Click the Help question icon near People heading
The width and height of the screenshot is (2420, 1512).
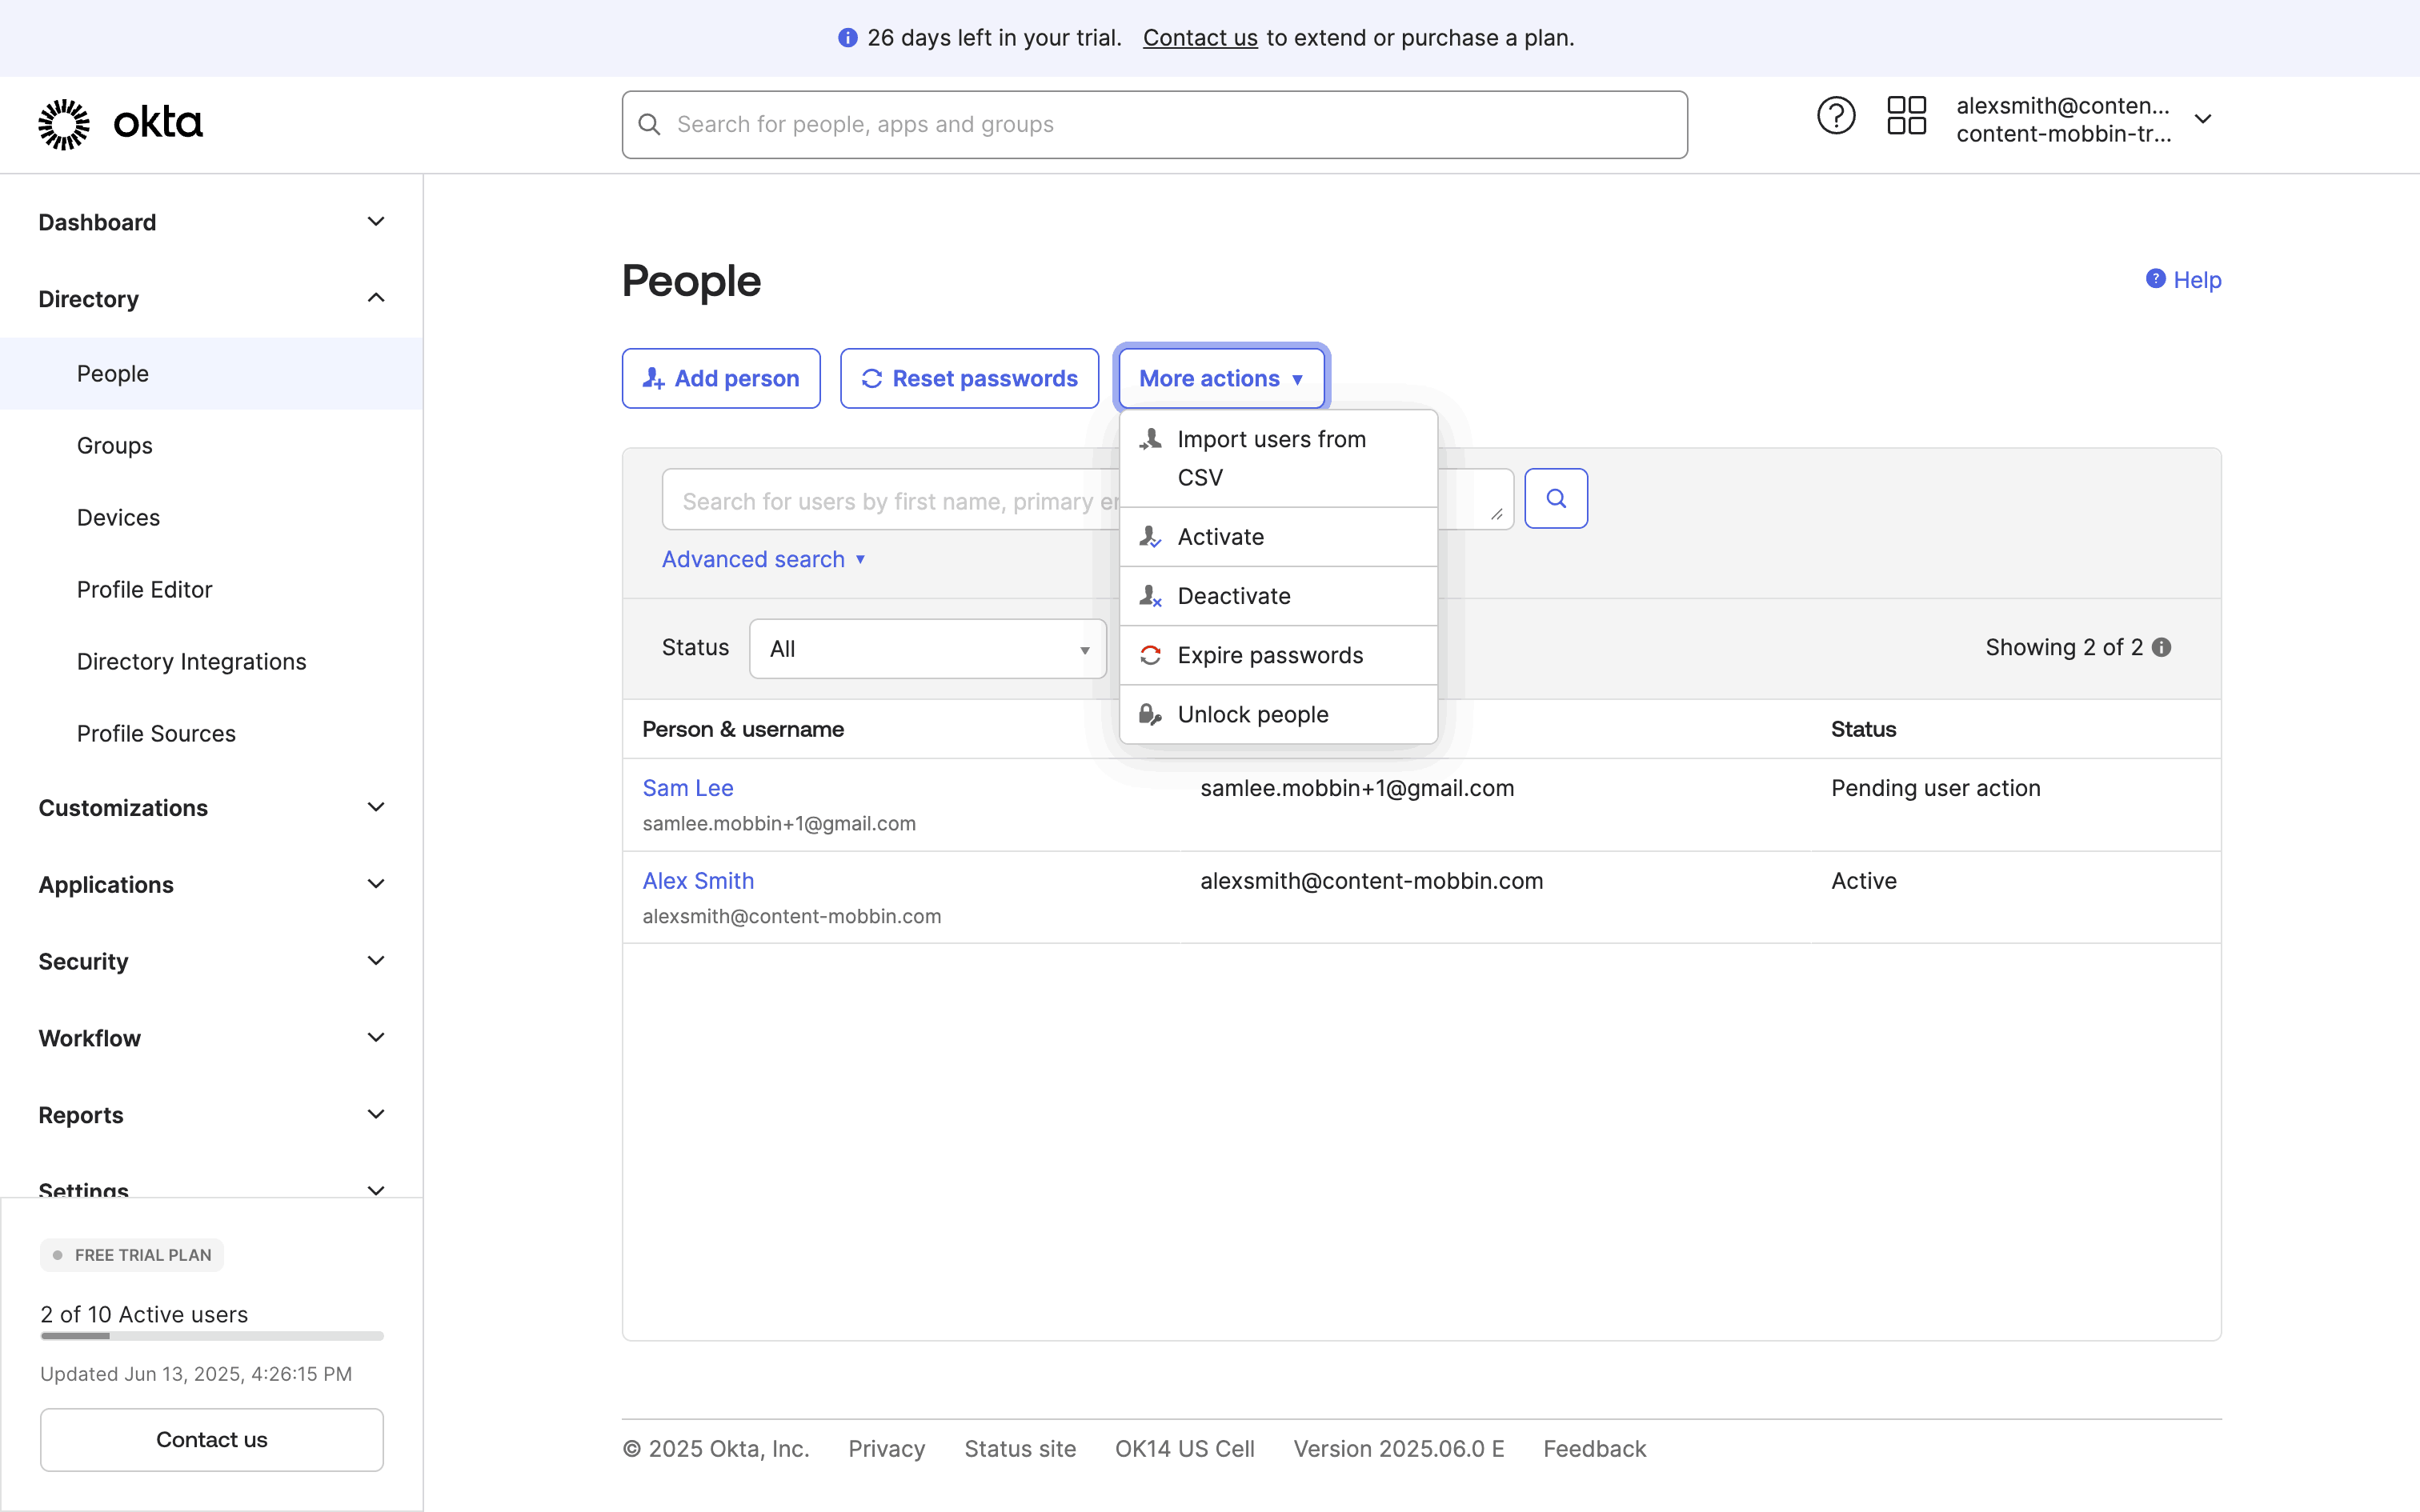(x=2155, y=279)
